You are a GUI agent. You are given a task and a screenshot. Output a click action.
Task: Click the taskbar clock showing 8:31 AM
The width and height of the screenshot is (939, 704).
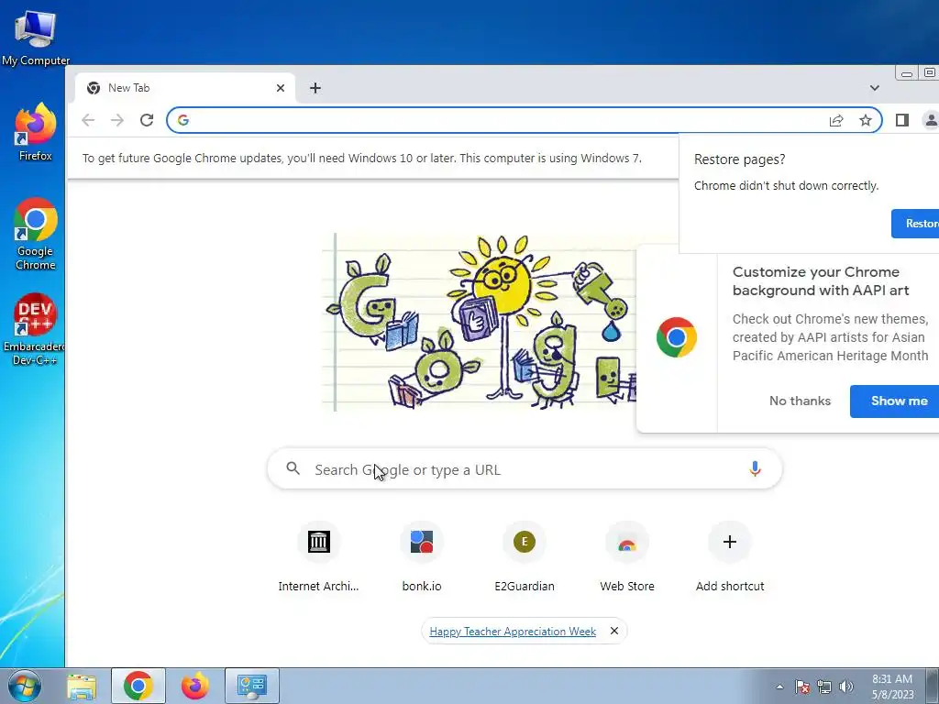coord(892,687)
